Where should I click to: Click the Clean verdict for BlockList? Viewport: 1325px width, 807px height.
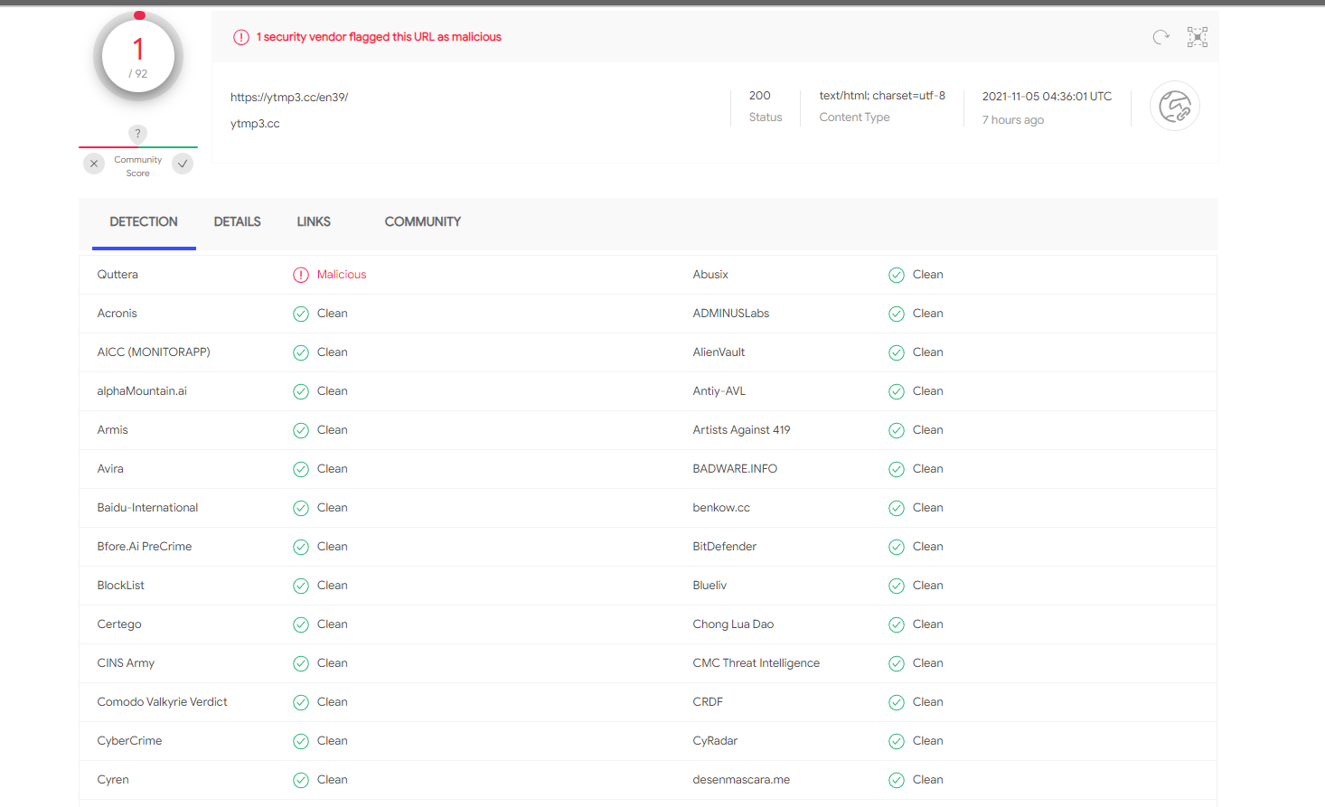tap(333, 586)
